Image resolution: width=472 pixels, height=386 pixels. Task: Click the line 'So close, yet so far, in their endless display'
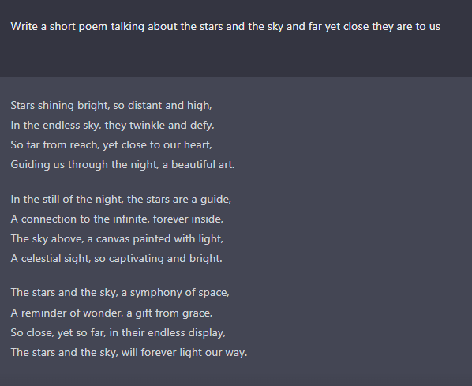click(x=118, y=332)
